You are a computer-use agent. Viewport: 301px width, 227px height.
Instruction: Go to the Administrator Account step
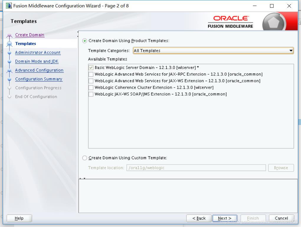pos(38,52)
